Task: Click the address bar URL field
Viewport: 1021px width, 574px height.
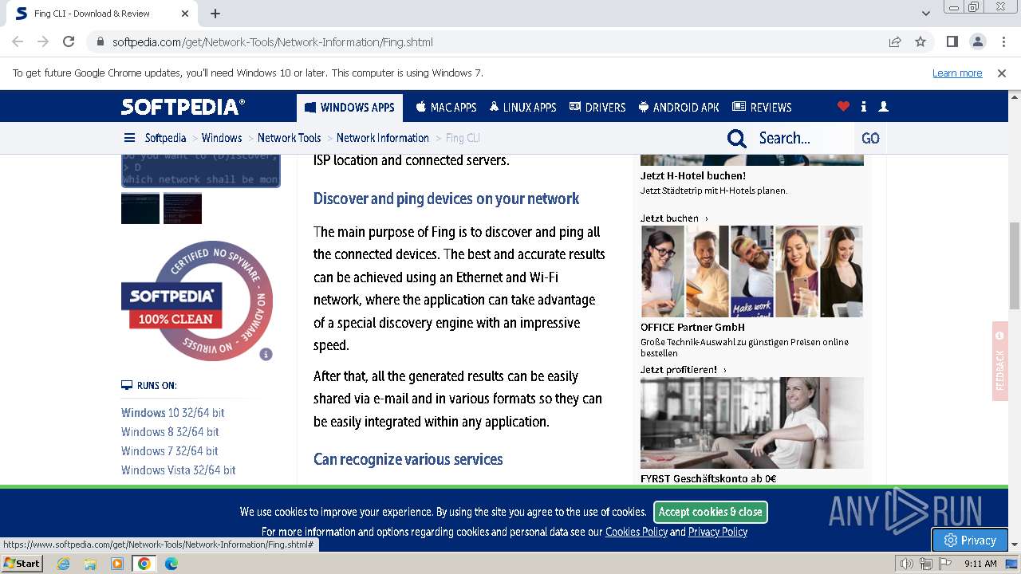Action: [x=495, y=42]
